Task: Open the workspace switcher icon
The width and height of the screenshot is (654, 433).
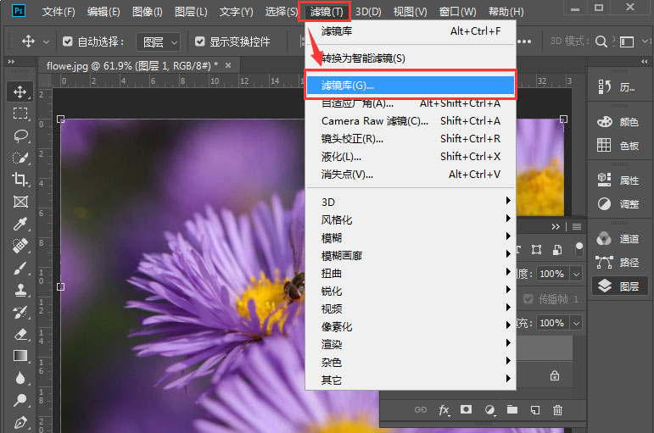Action: pos(627,42)
